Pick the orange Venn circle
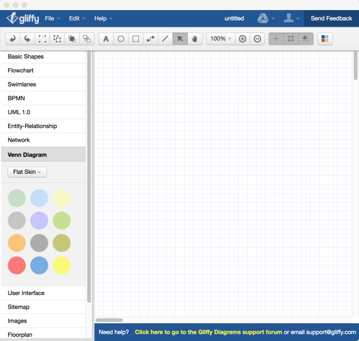This screenshot has height=341, width=359. point(17,243)
